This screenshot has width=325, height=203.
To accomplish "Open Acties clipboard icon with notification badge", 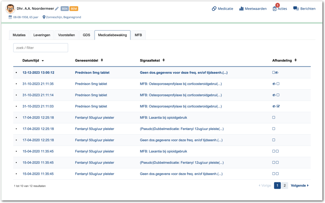I will 275,9.
